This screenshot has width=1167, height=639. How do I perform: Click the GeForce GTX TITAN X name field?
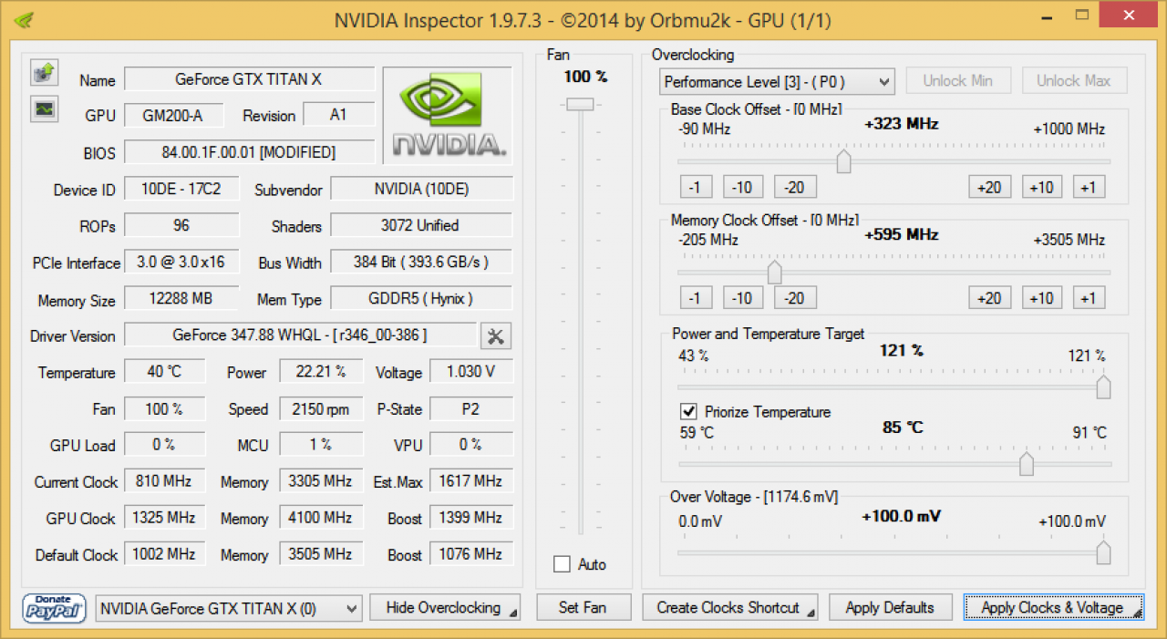click(x=249, y=79)
